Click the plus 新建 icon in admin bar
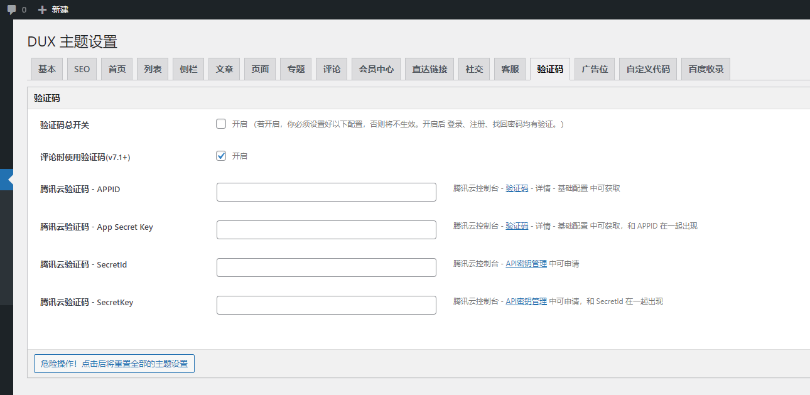 (x=43, y=9)
